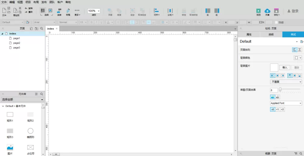This screenshot has width=304, height=156.
Task: Click the new file icon
Action: (x=4, y=10)
